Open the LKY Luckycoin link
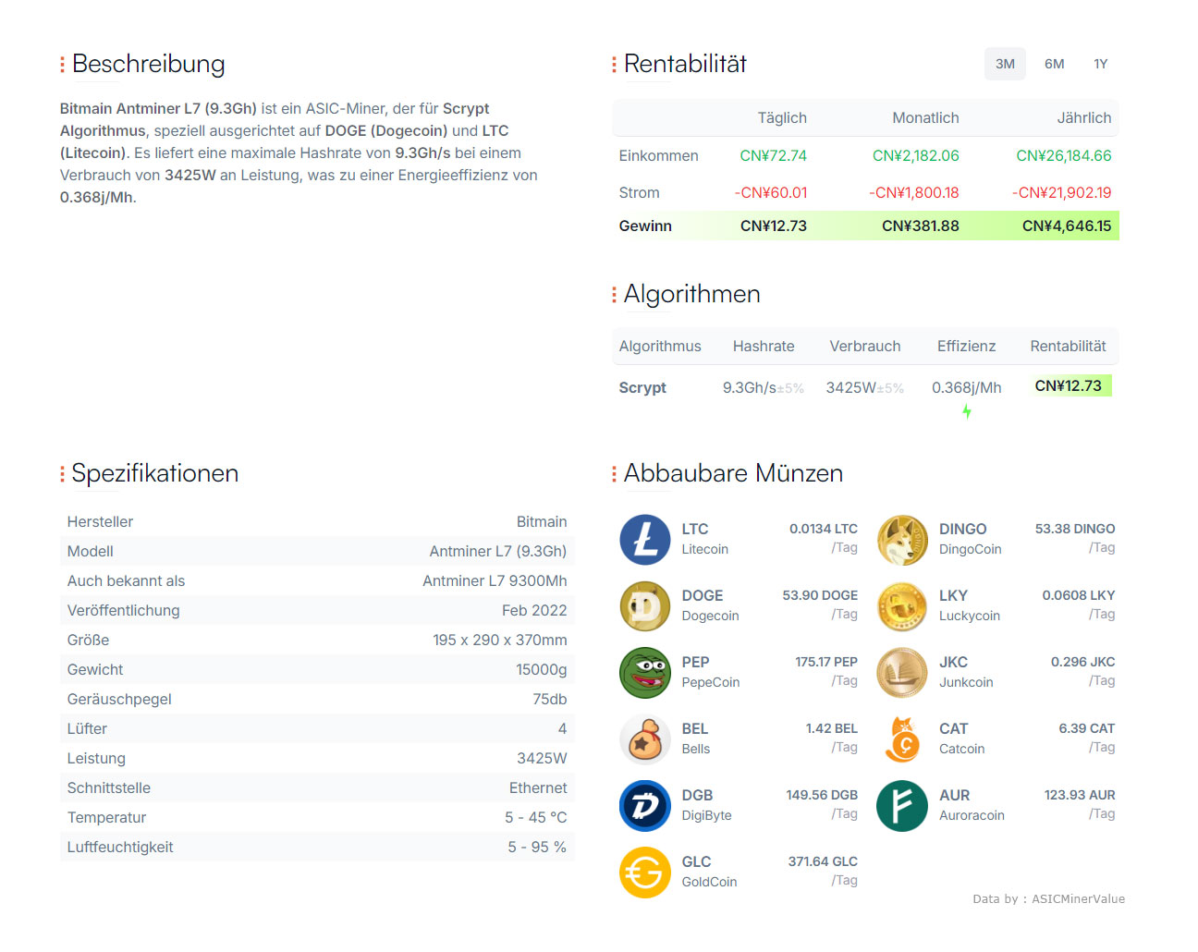This screenshot has height=952, width=1198. pos(970,605)
